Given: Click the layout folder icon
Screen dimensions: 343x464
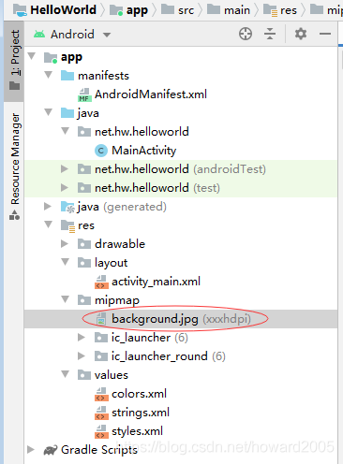Looking at the screenshot, I should point(84,263).
